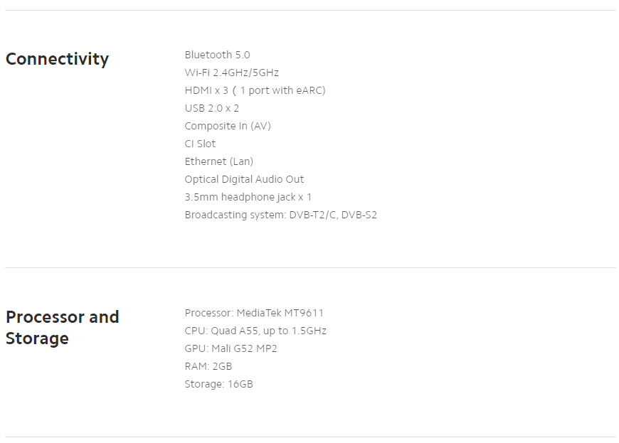Viewport: 619px width, 443px height.
Task: Select the Wi-Fi 2.4GHz/5GHz text
Action: coord(231,73)
